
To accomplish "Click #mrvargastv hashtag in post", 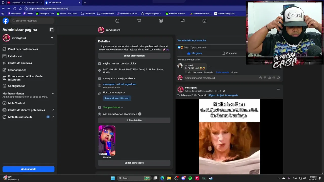I will coord(231,95).
